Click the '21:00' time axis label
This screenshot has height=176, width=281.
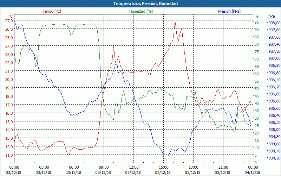223,167
